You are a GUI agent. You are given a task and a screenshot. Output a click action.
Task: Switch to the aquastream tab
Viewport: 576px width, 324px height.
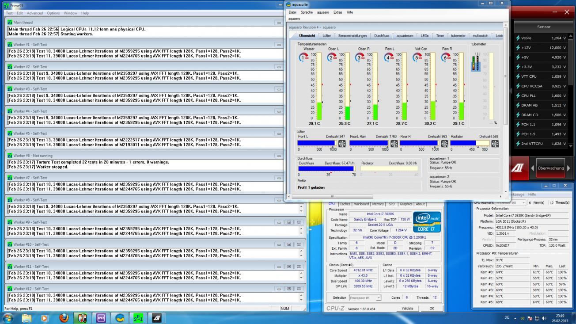point(405,36)
